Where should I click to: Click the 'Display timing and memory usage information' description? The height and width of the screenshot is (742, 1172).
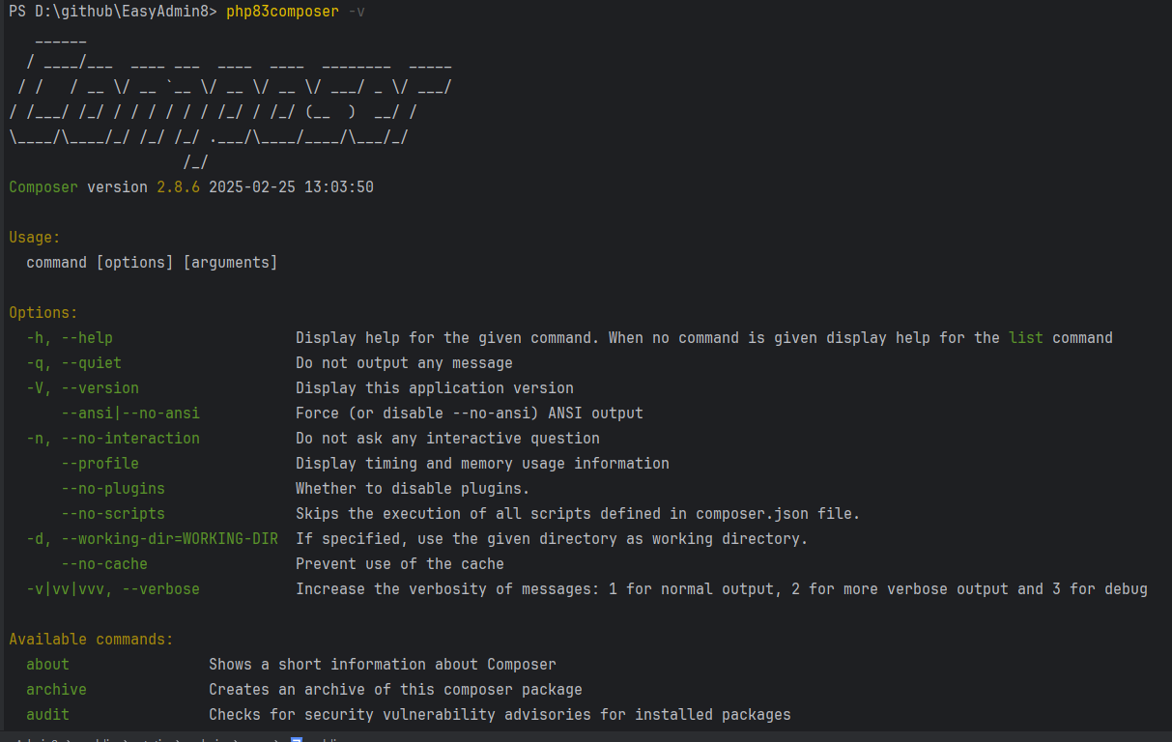482,464
